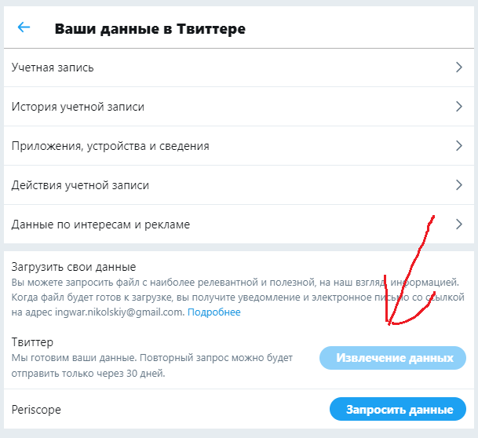The image size is (478, 438).
Task: Open the Учетная запись menu item
Action: (x=239, y=68)
